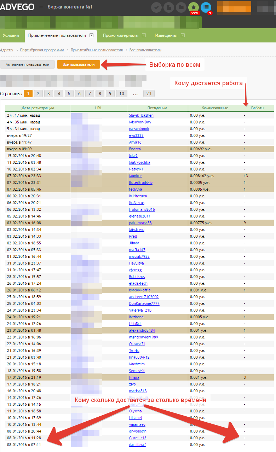Screen dimensions: 276x452
Task: Open user dr-volodin profile link
Action: click(138, 431)
